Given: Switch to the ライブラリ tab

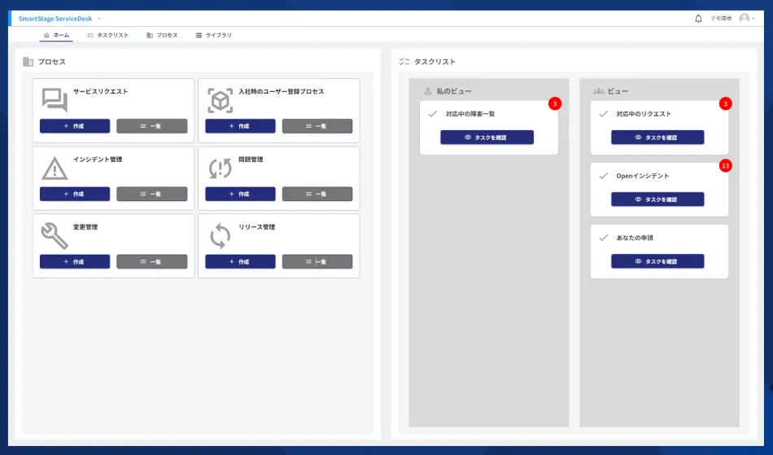Looking at the screenshot, I should pos(213,35).
